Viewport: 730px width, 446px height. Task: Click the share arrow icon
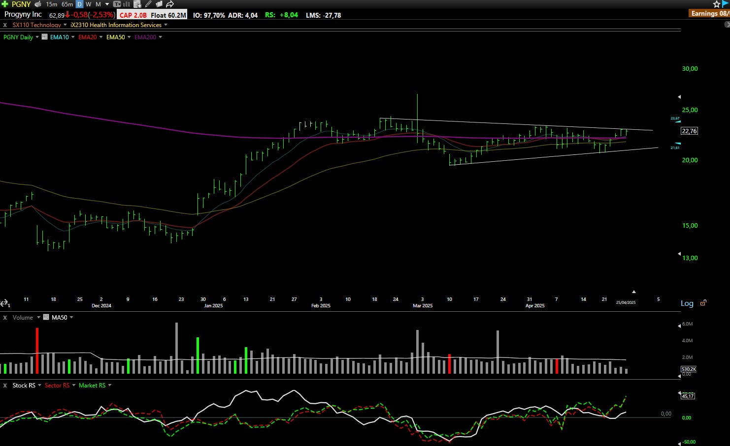tap(170, 4)
